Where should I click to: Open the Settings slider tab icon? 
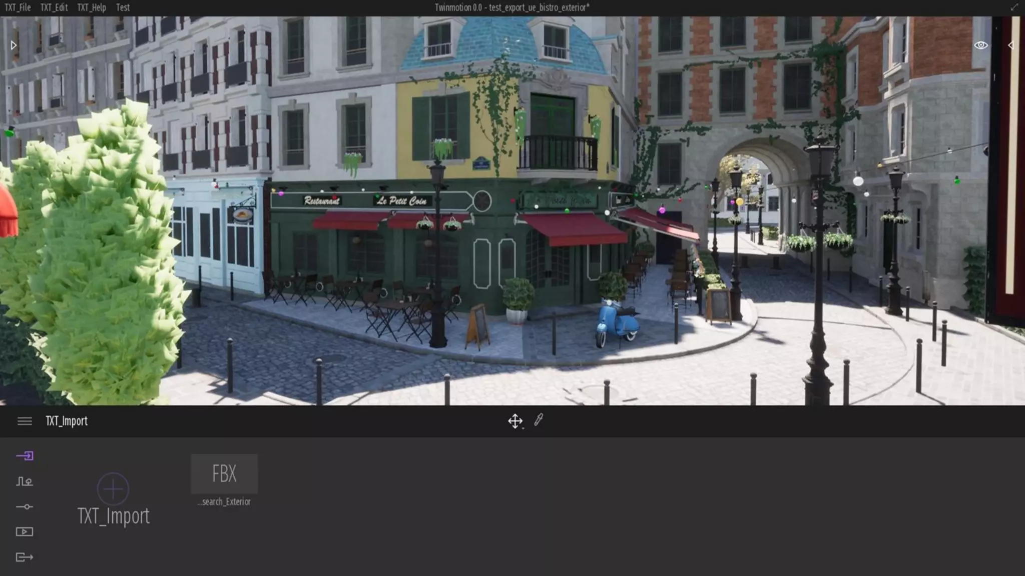pyautogui.click(x=25, y=506)
